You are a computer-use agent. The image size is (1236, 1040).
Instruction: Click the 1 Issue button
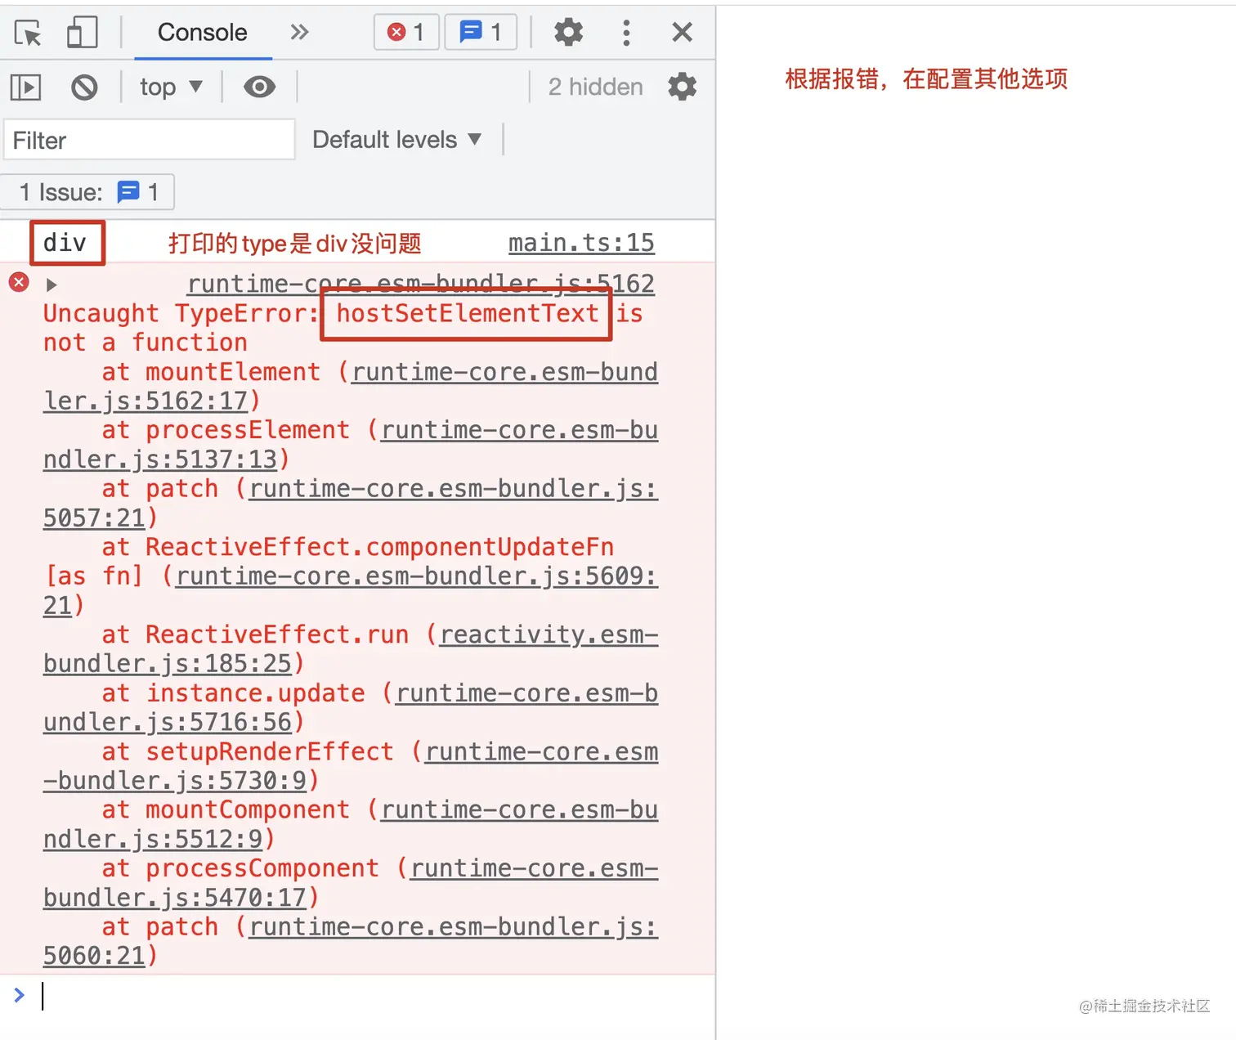tap(87, 192)
